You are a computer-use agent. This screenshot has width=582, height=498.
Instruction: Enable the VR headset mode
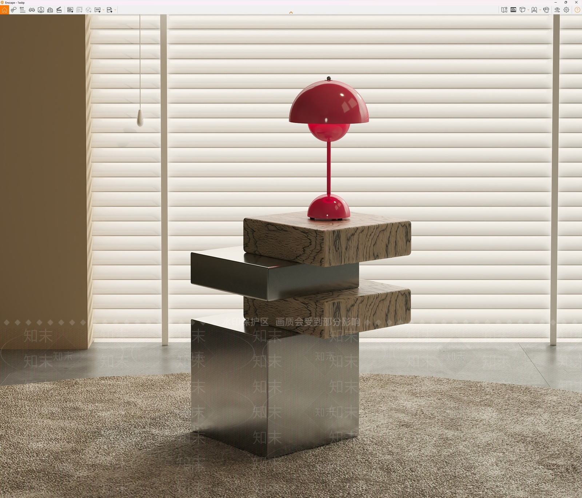[546, 10]
